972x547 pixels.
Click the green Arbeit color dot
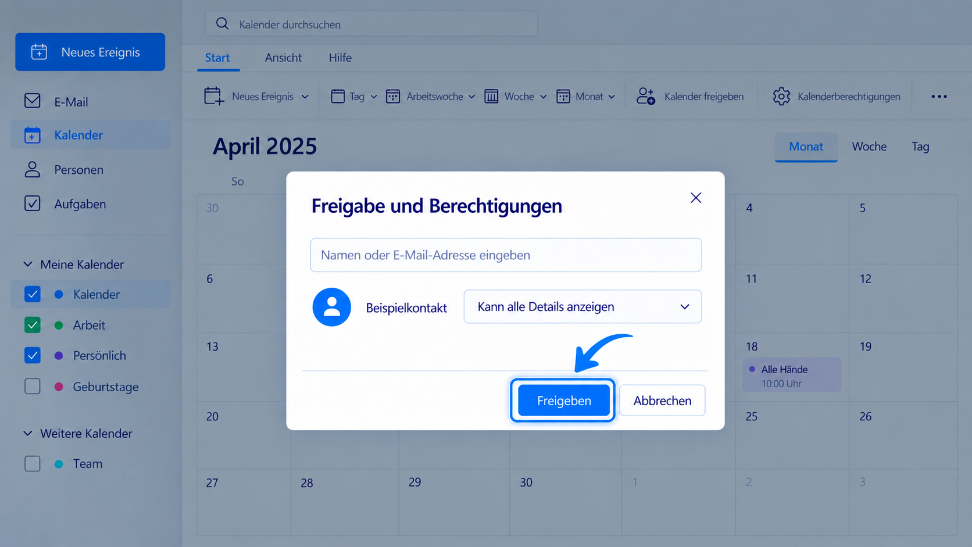(x=59, y=325)
